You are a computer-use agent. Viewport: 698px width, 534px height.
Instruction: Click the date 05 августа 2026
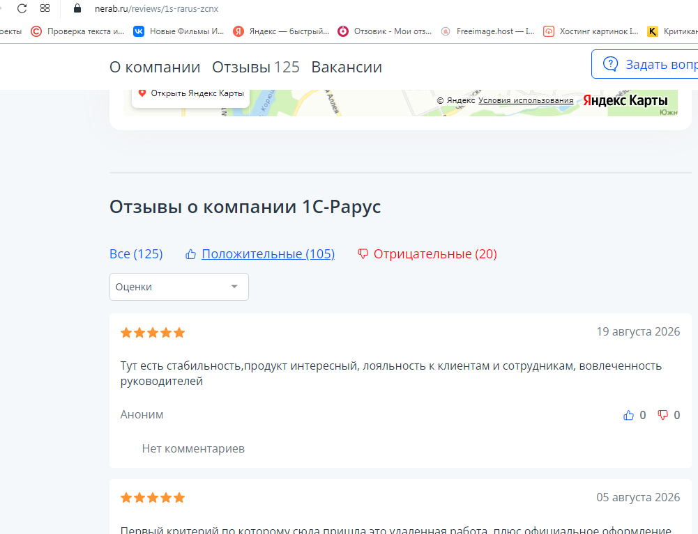638,497
